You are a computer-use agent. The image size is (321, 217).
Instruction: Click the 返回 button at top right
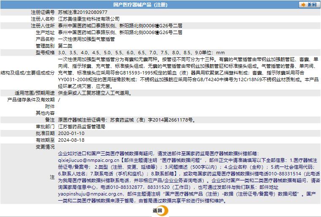pos(309,5)
